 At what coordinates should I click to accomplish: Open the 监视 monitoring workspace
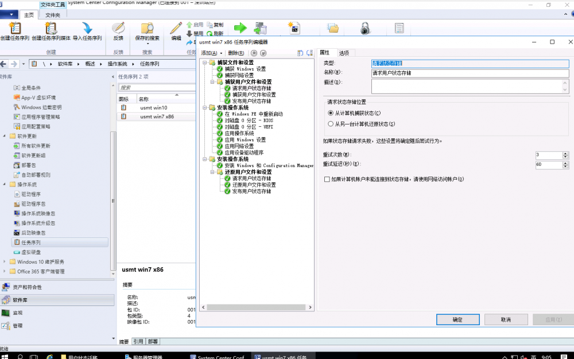point(57,313)
